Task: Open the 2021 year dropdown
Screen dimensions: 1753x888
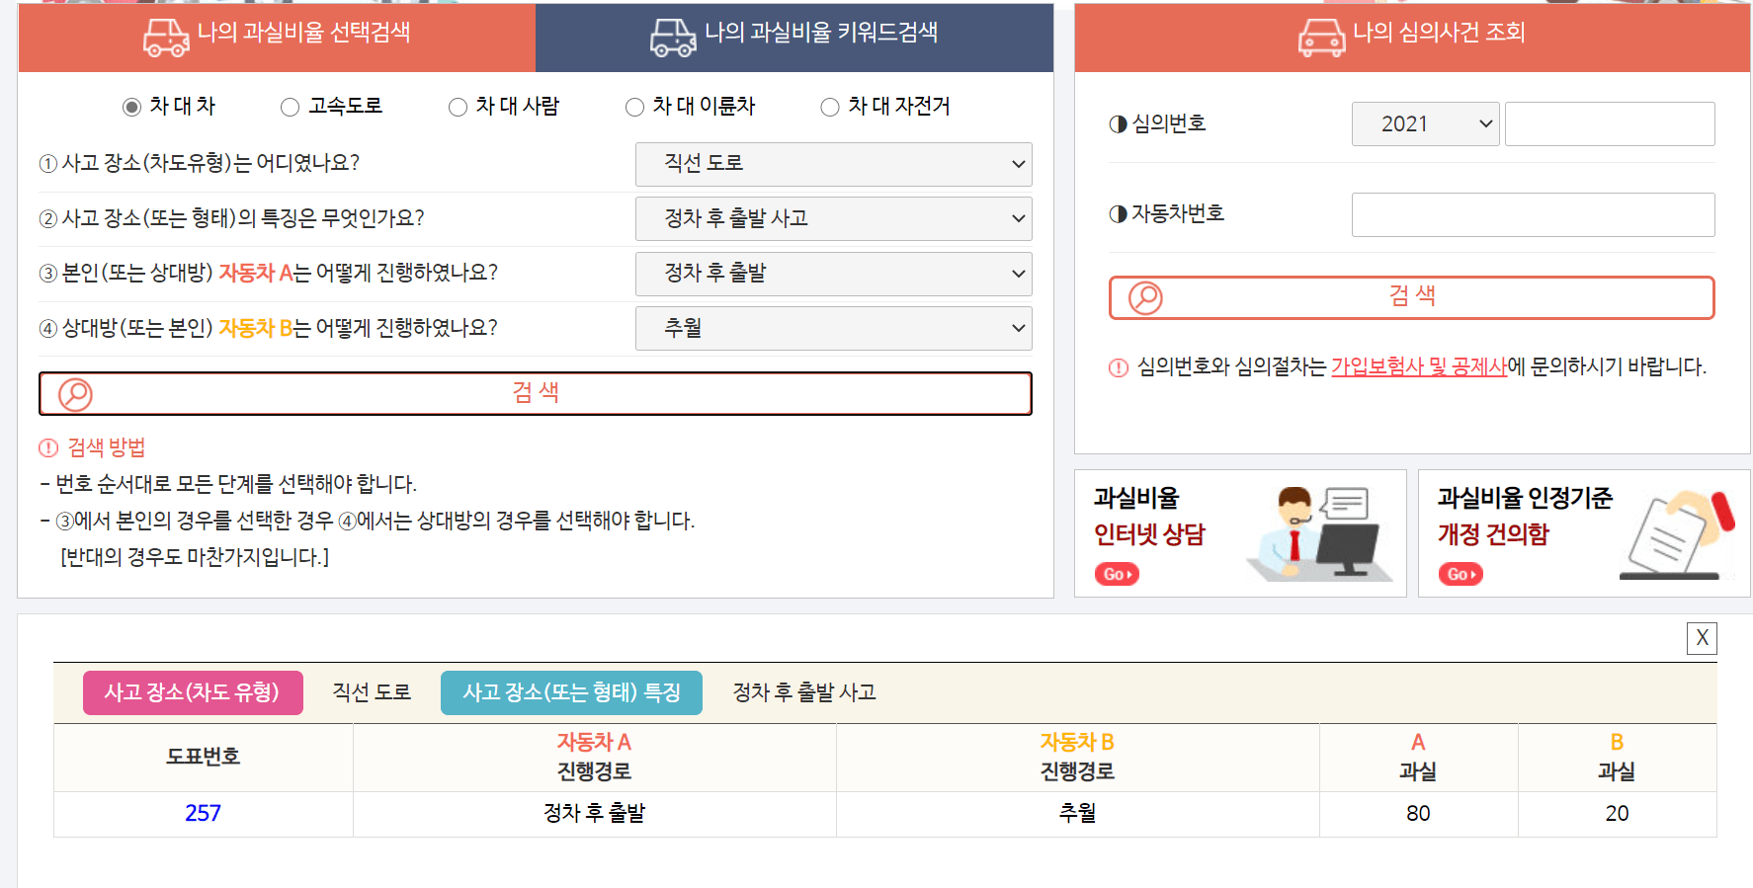Action: tap(1424, 124)
